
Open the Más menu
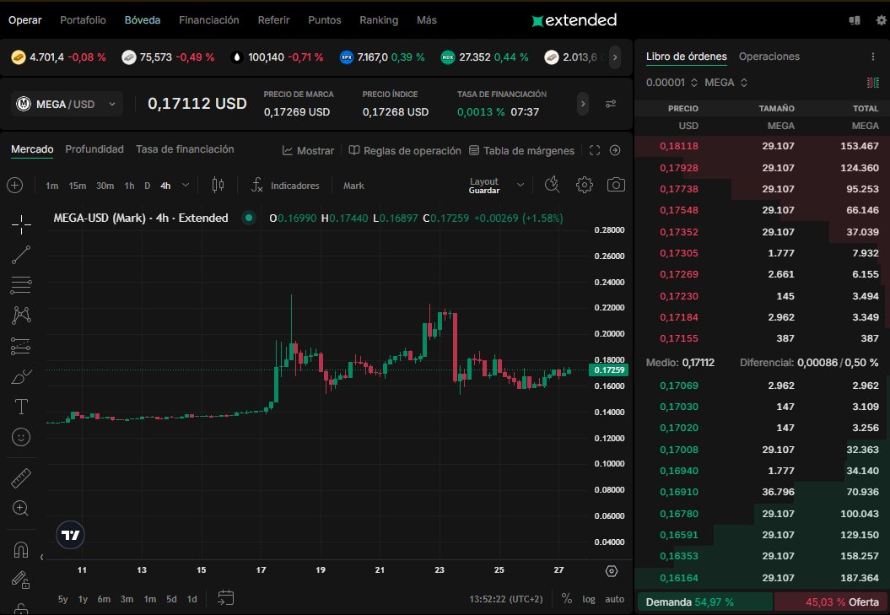[427, 20]
